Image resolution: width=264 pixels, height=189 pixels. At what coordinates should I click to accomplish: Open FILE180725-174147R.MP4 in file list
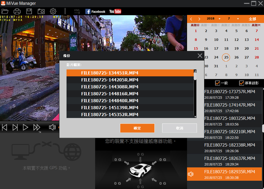(x=233, y=108)
